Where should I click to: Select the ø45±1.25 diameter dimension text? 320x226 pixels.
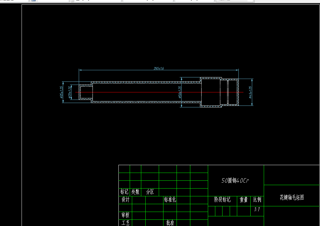(x=250, y=92)
